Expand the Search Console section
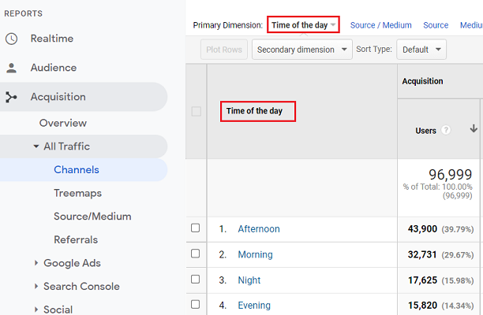Viewport: 483px width, 315px height. point(36,286)
